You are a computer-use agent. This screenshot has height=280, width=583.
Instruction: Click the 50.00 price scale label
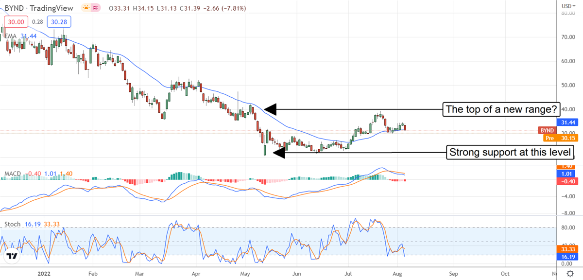pos(568,86)
